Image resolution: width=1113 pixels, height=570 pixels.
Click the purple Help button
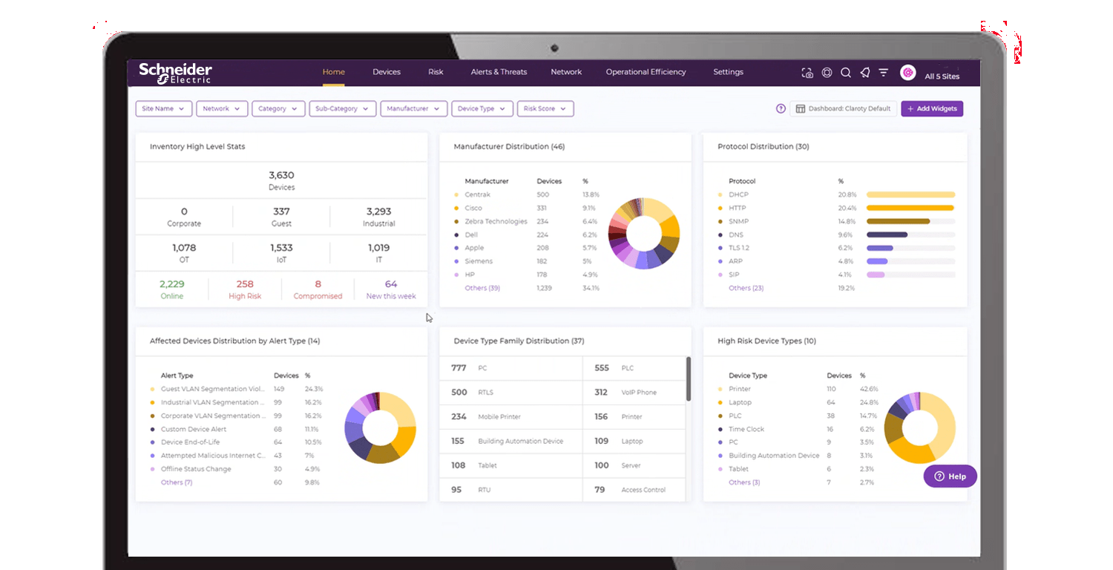point(950,476)
